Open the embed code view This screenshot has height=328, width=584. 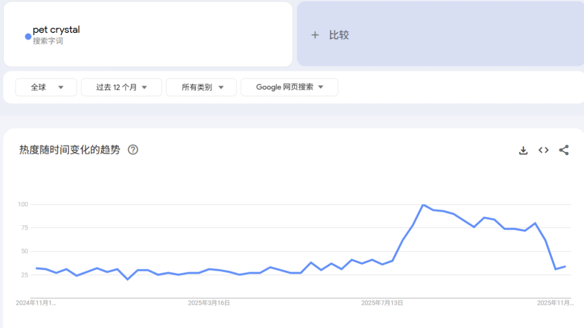543,150
